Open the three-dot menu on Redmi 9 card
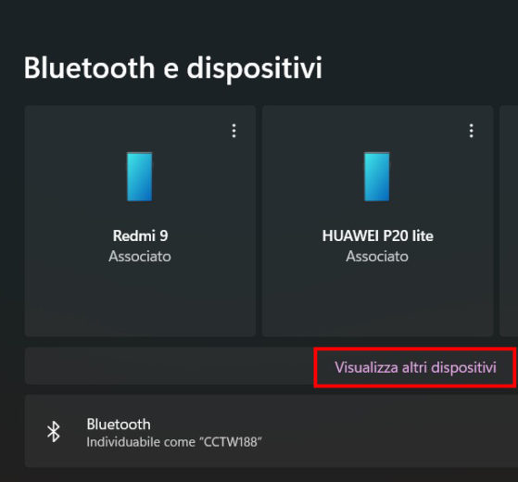 234,131
